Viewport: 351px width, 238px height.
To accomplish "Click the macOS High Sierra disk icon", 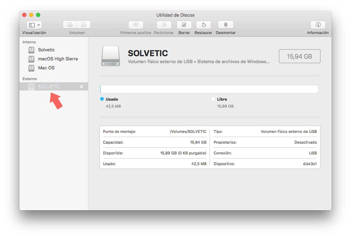I will click(31, 59).
